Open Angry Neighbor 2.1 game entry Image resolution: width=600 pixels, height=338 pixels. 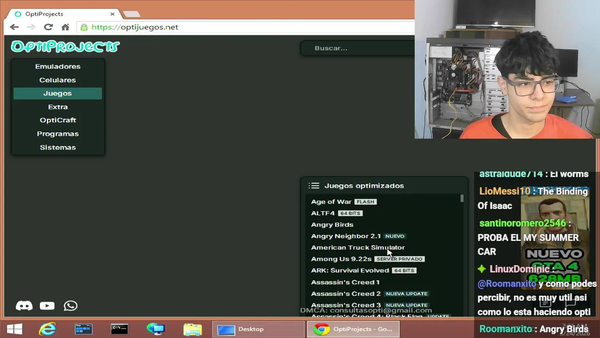(x=346, y=236)
